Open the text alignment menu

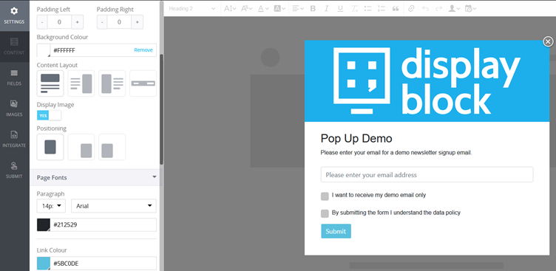[x=298, y=9]
